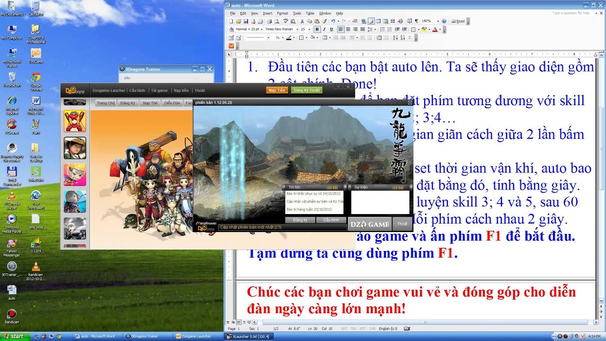Click the DZÔ GAME start button

click(370, 224)
